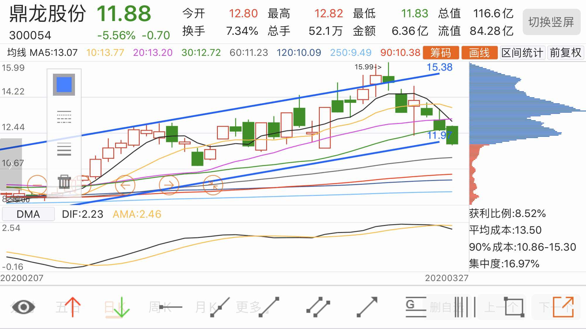Image resolution: width=586 pixels, height=329 pixels.
Task: Tap the orange share export icon
Action: (563, 307)
